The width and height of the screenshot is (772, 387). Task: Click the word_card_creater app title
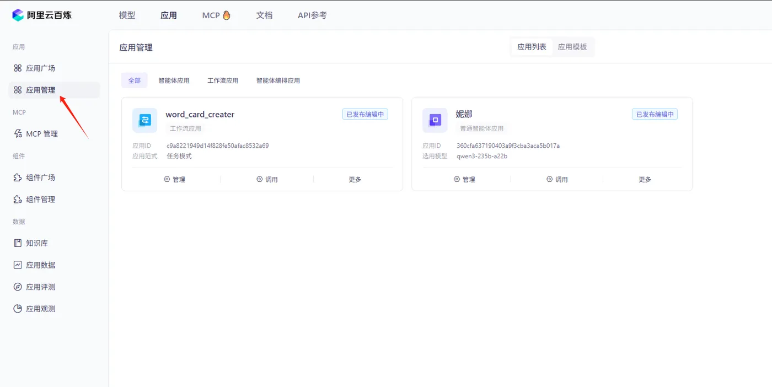tap(200, 115)
